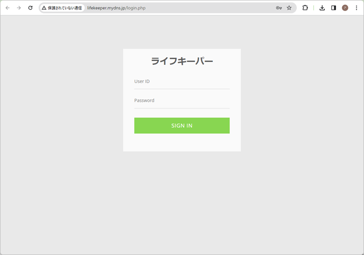Image resolution: width=364 pixels, height=255 pixels.
Task: Show the Downloads tray icon
Action: coord(322,8)
